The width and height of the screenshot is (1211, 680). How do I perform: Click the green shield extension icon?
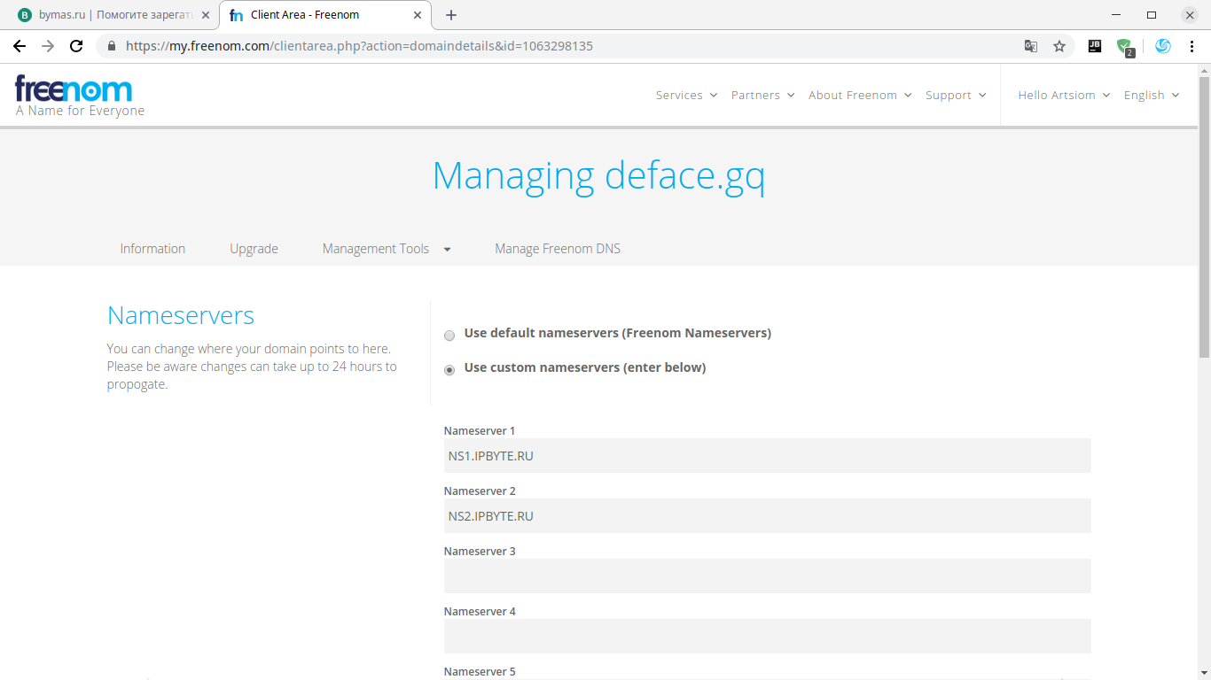pos(1124,46)
